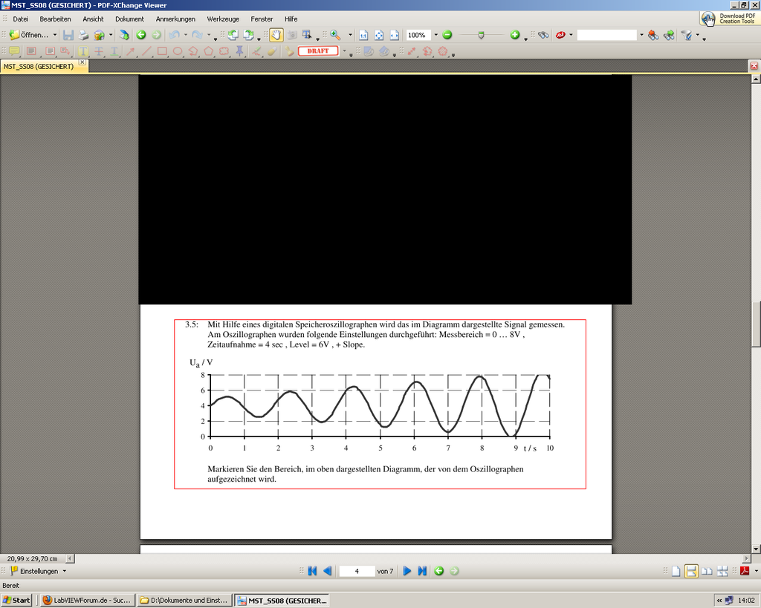This screenshot has width=761, height=608.
Task: Click the Print icon
Action: pos(83,35)
